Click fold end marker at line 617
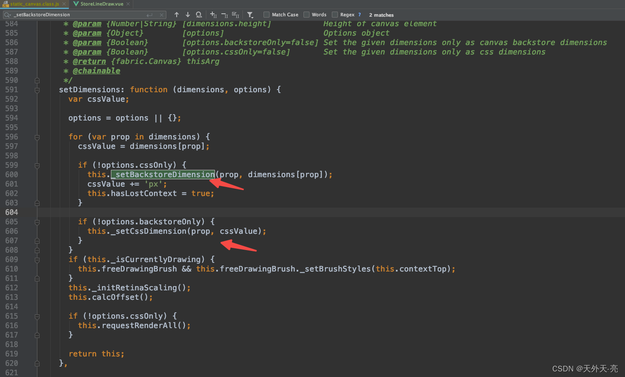The image size is (625, 377). (37, 335)
